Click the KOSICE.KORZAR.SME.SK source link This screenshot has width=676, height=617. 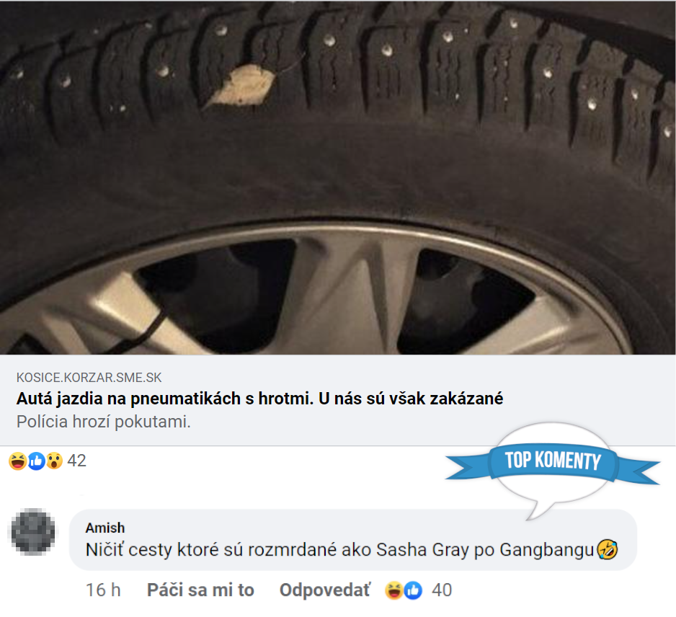coord(89,378)
